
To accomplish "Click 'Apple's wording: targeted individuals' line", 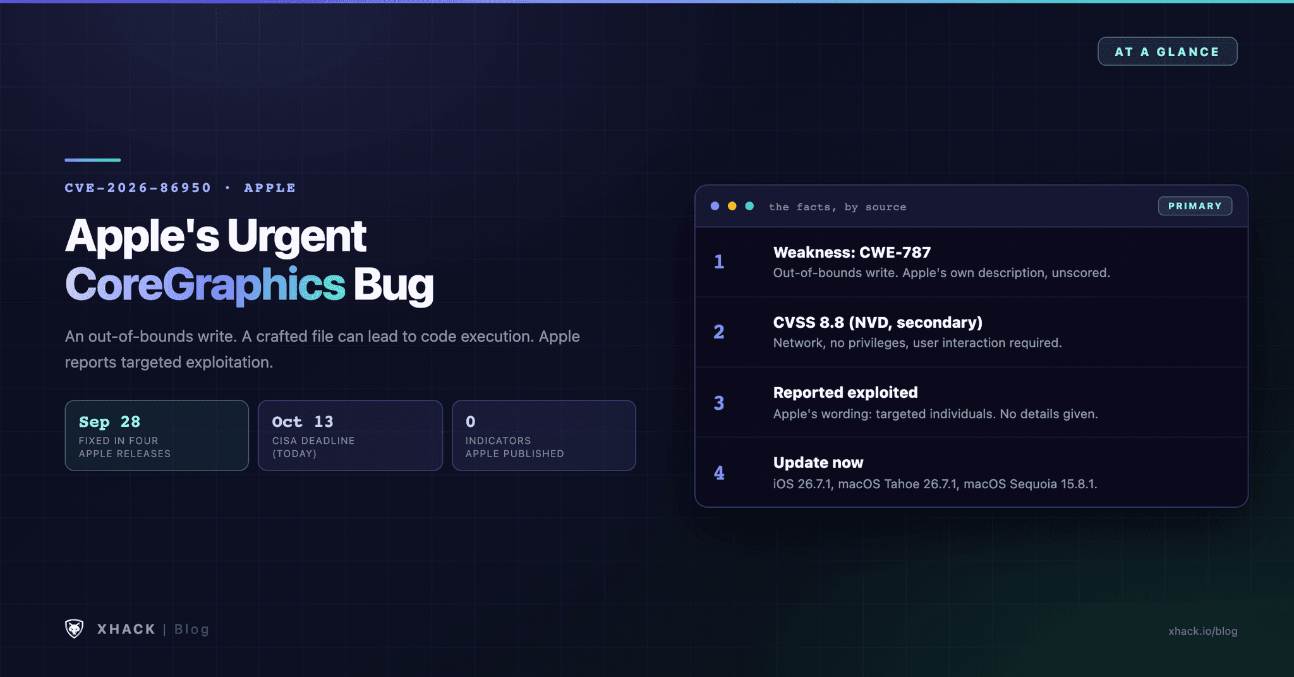I will coord(936,414).
